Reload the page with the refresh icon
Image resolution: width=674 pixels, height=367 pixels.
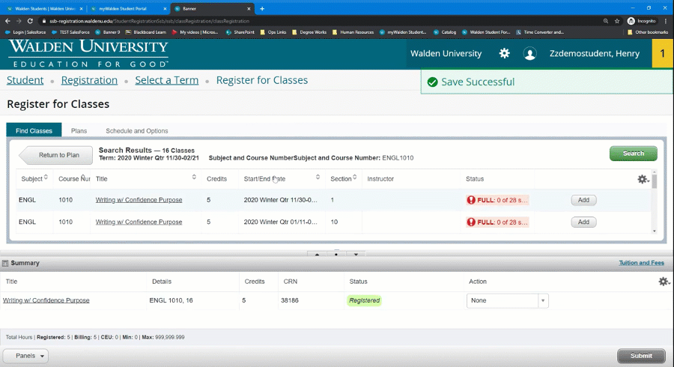coord(30,21)
